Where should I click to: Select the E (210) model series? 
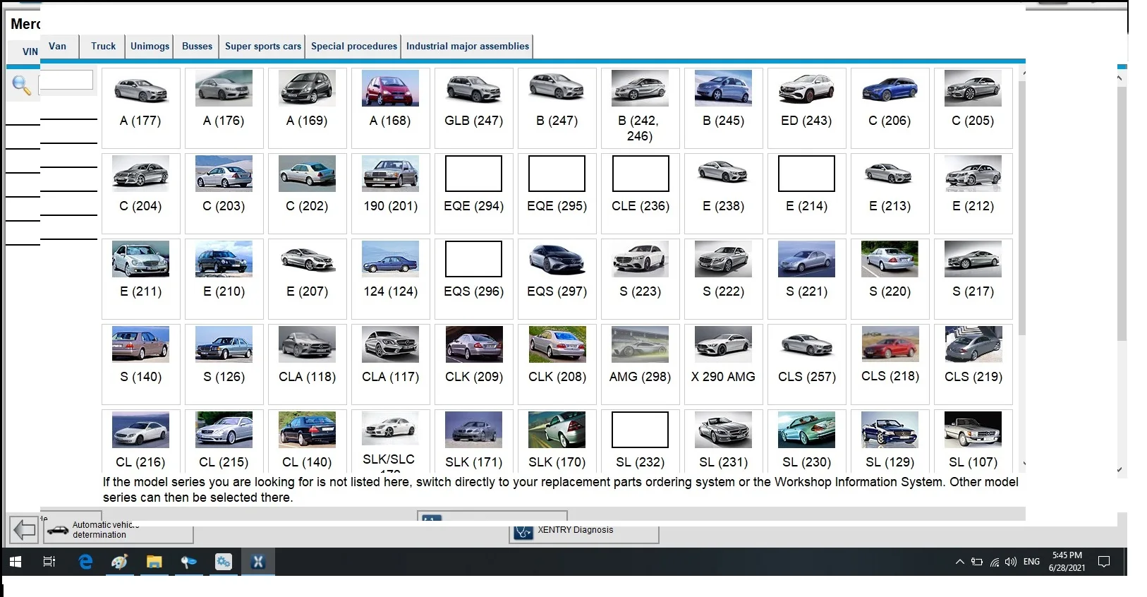click(x=224, y=279)
